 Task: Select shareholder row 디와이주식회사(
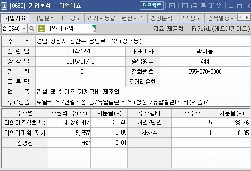point(25,123)
